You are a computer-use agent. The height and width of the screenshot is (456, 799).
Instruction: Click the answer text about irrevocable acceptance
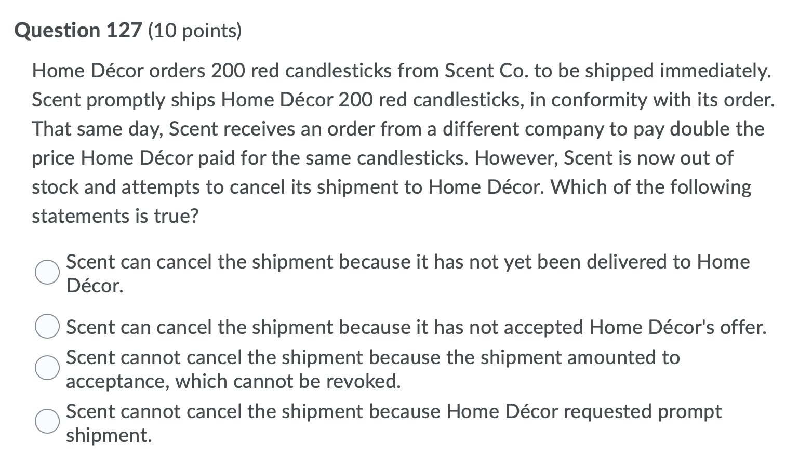(x=373, y=357)
